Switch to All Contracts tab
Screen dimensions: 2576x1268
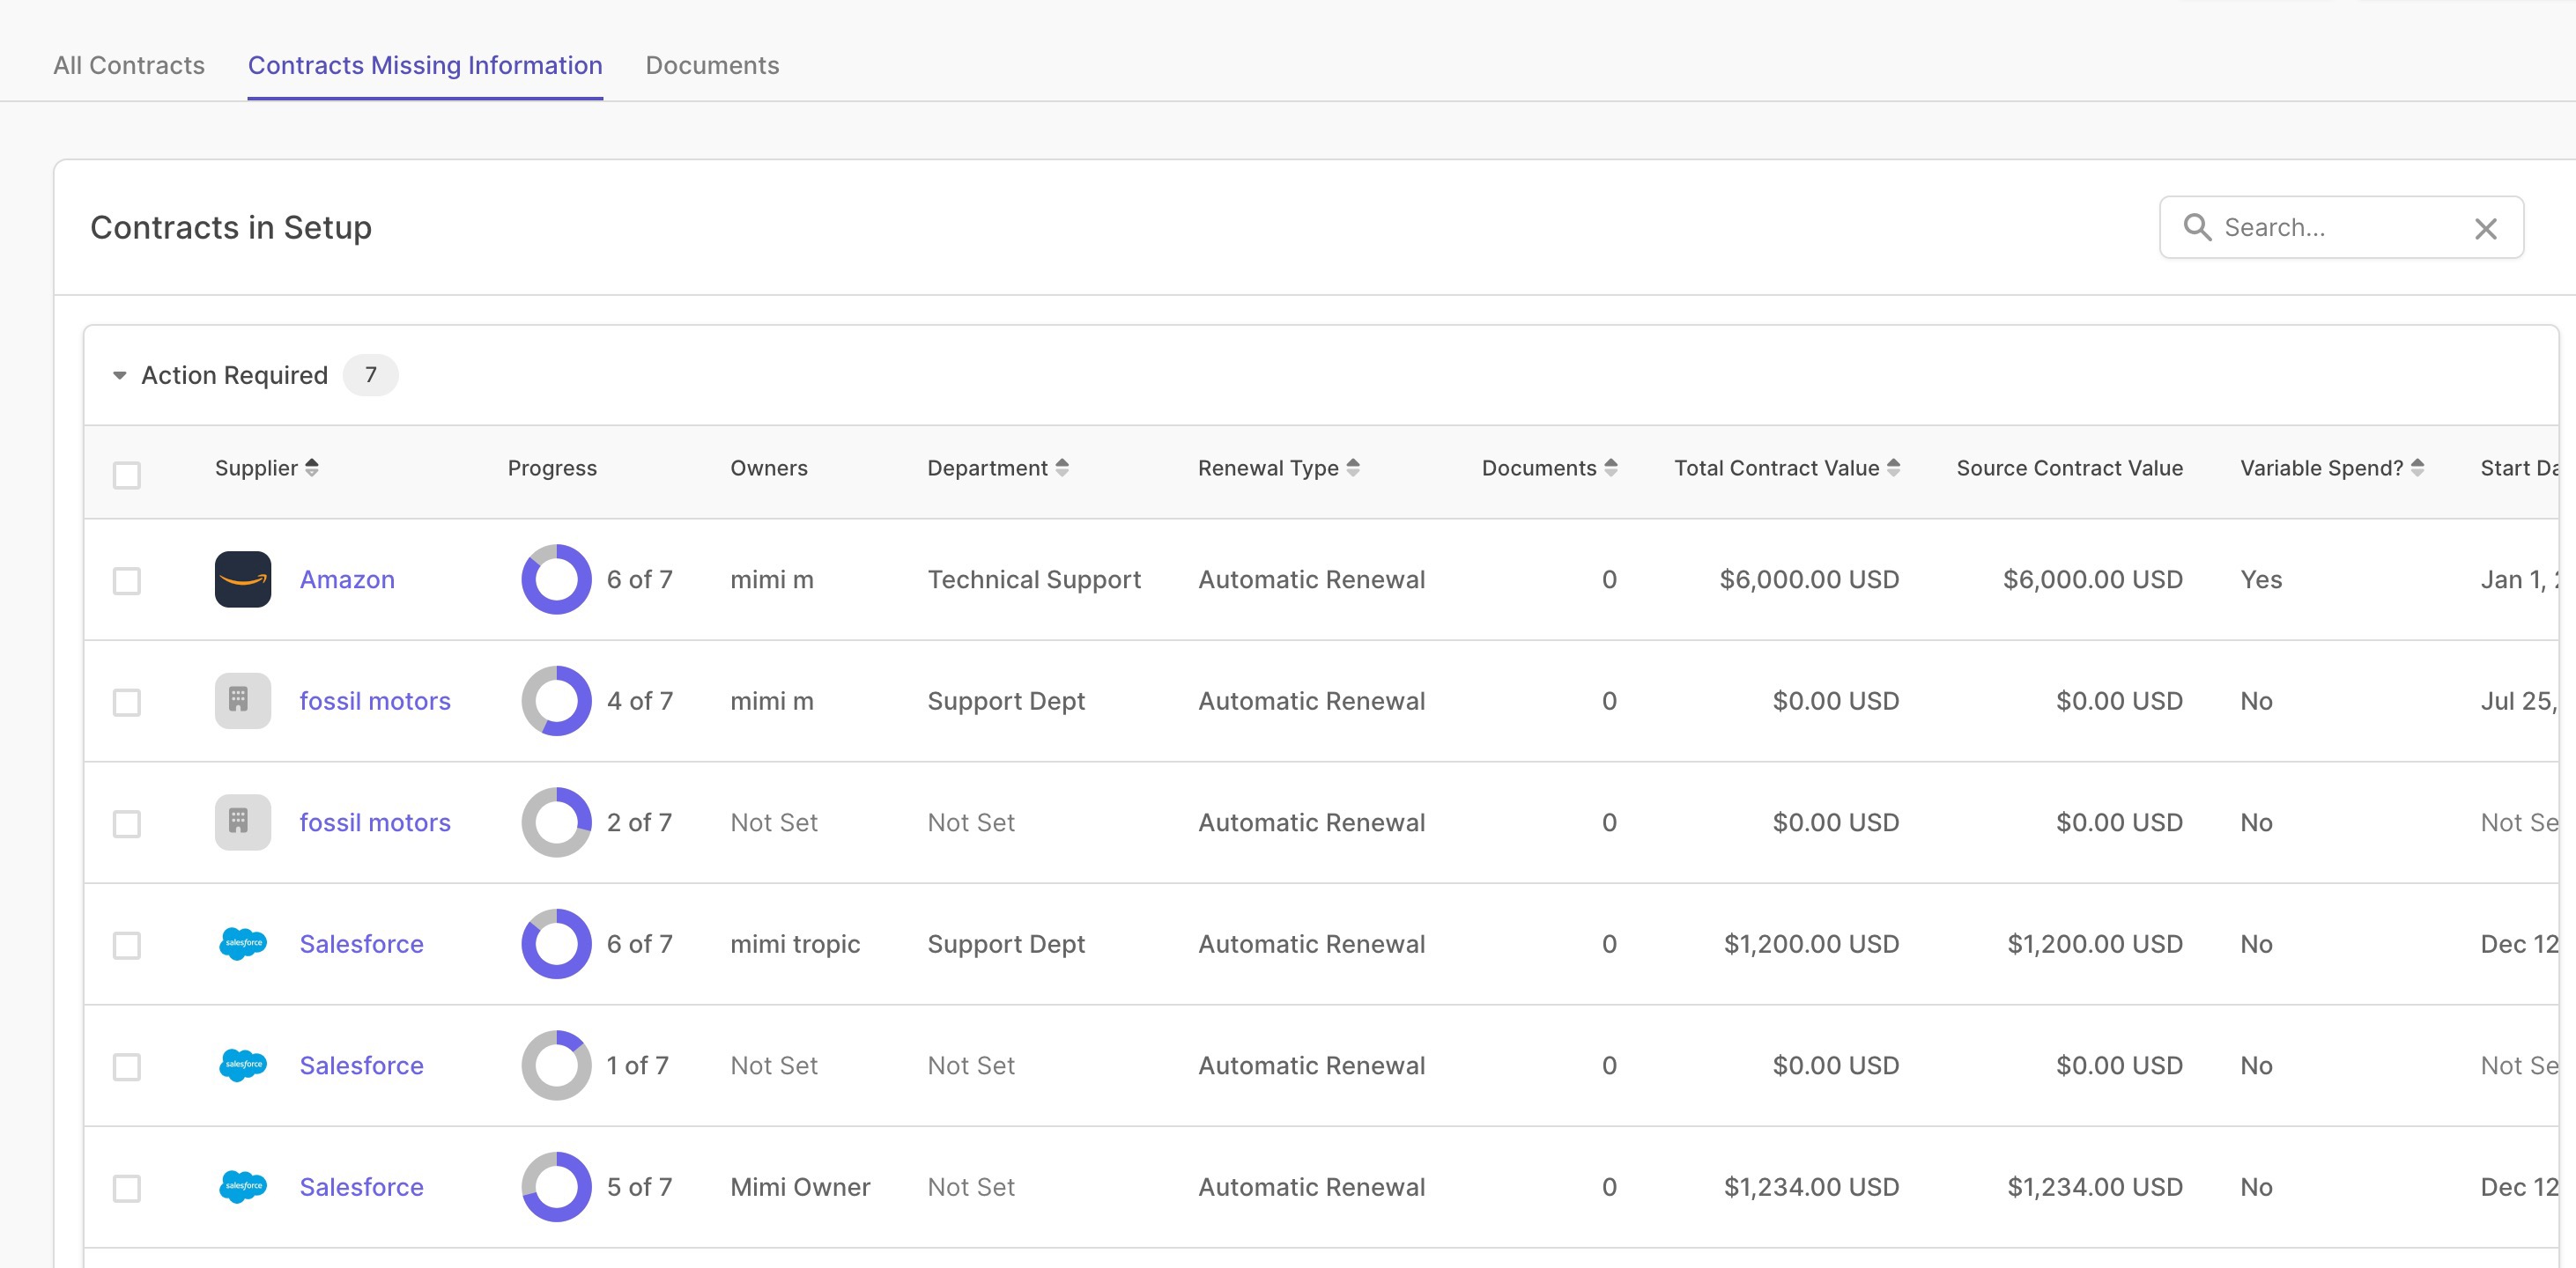[x=129, y=65]
